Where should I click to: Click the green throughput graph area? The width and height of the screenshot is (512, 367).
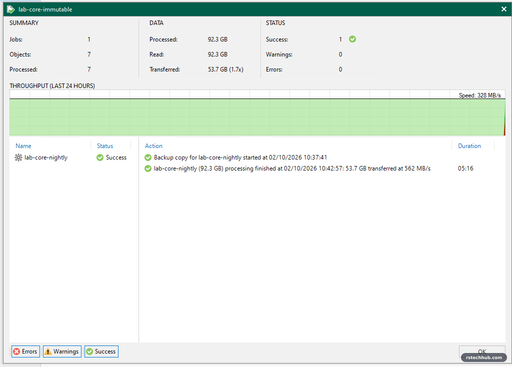click(257, 117)
